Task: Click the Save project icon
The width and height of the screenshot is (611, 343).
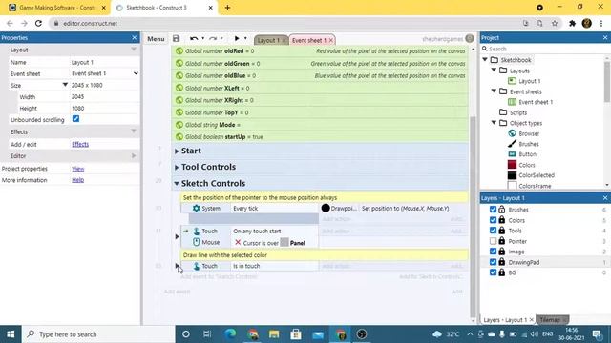Action: [176, 38]
